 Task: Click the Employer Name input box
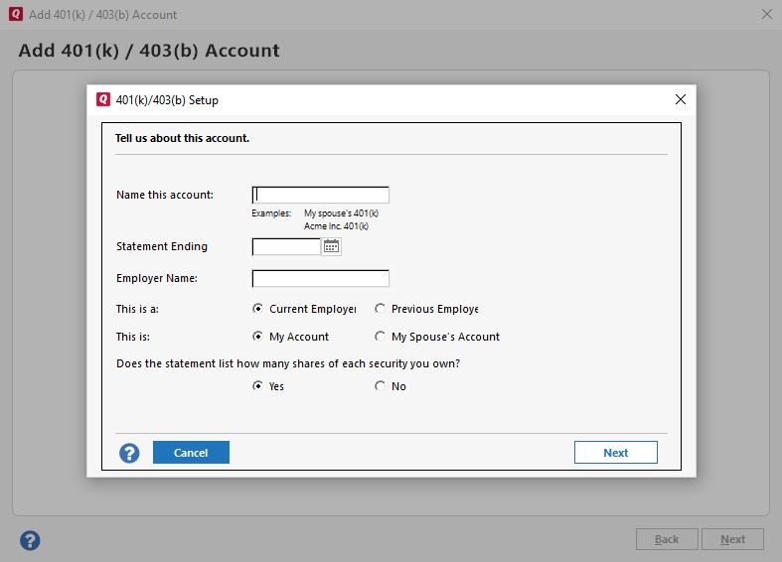(321, 279)
